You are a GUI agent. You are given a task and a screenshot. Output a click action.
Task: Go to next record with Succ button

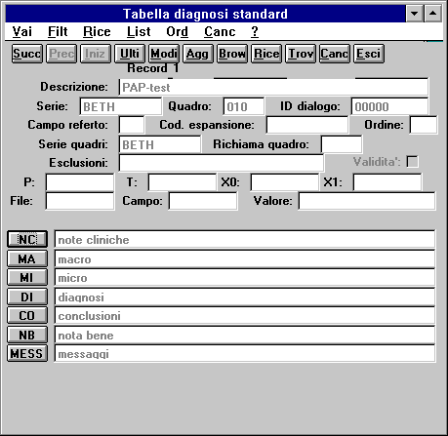(27, 54)
